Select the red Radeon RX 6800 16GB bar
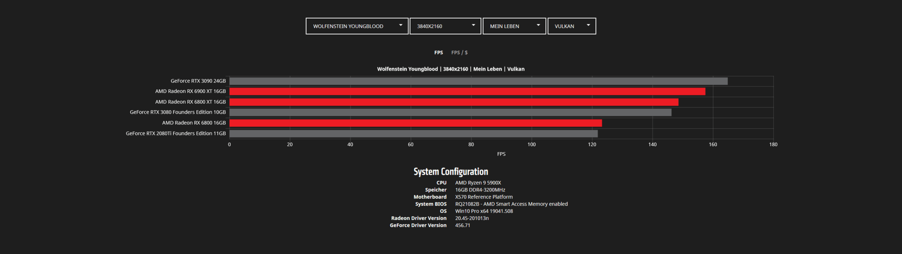 [x=415, y=123]
